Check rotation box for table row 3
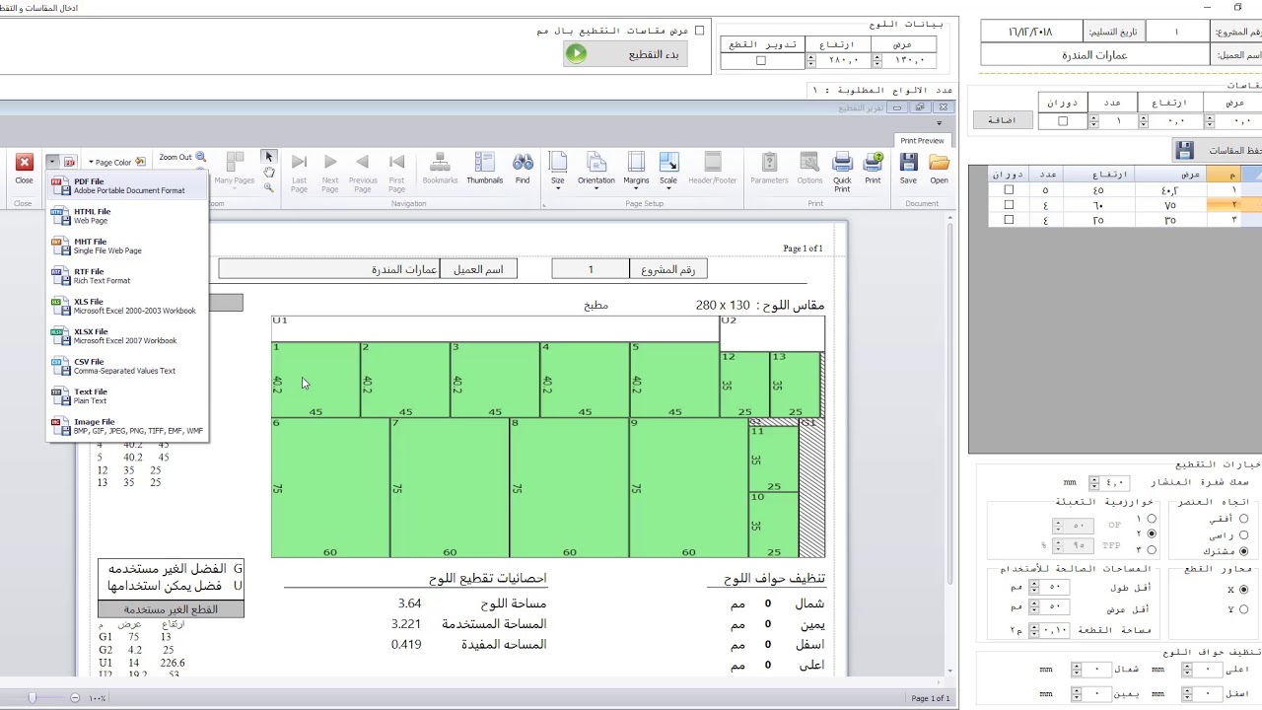 pyautogui.click(x=1009, y=220)
